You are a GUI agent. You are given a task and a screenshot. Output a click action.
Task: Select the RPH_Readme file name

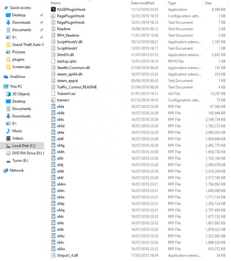coord(68,35)
